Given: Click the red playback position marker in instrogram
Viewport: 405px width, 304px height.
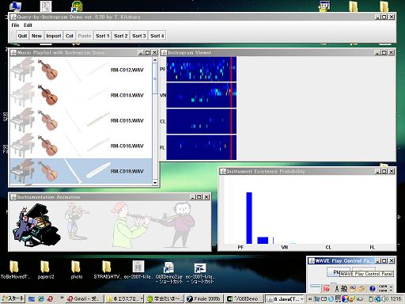Looking at the screenshot, I should click(x=231, y=108).
